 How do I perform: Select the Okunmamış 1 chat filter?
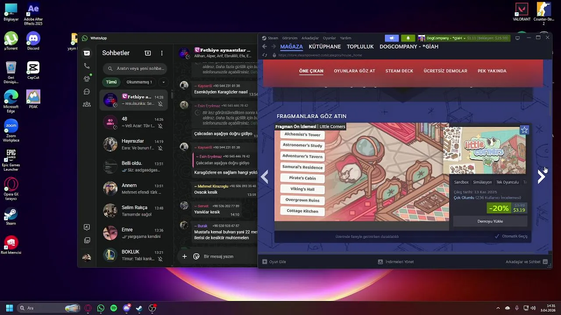(139, 82)
